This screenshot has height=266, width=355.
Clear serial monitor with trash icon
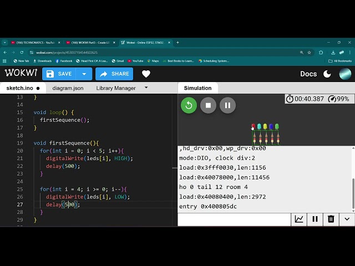(x=331, y=219)
